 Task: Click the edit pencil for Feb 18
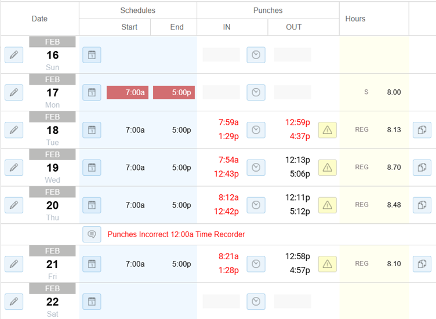(14, 130)
